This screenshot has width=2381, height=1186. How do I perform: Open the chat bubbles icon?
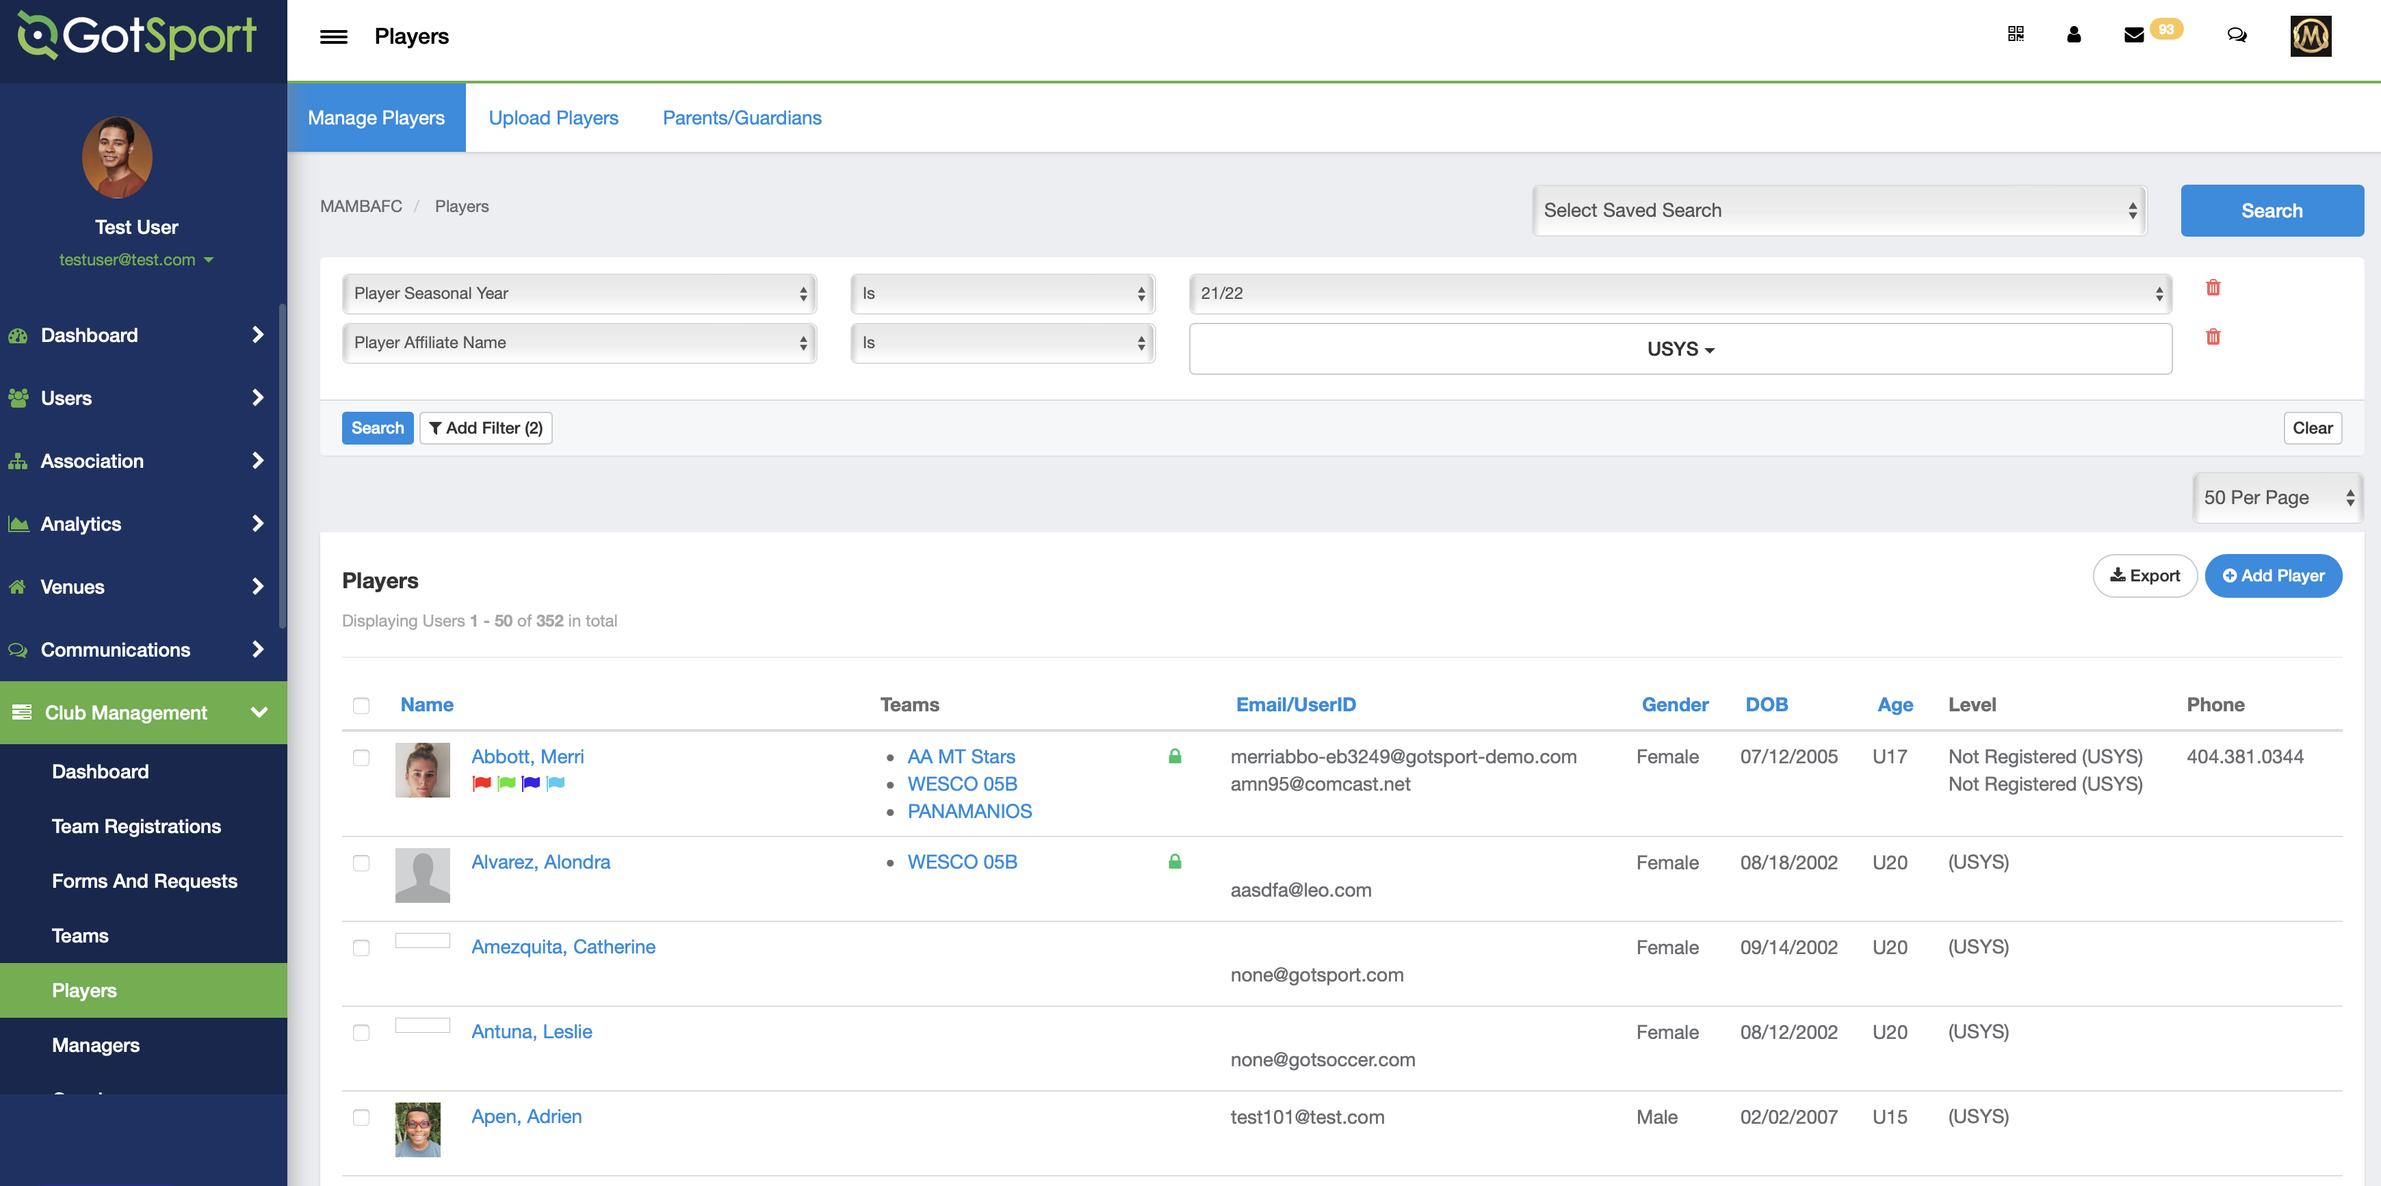click(x=2237, y=35)
